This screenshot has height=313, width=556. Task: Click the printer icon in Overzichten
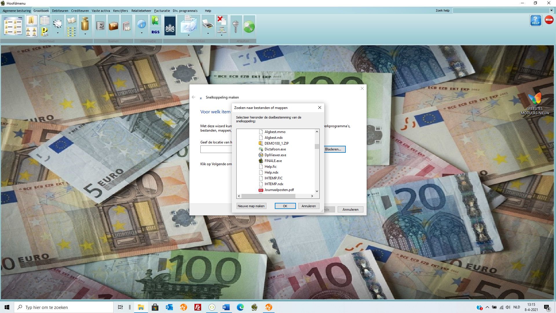[208, 24]
